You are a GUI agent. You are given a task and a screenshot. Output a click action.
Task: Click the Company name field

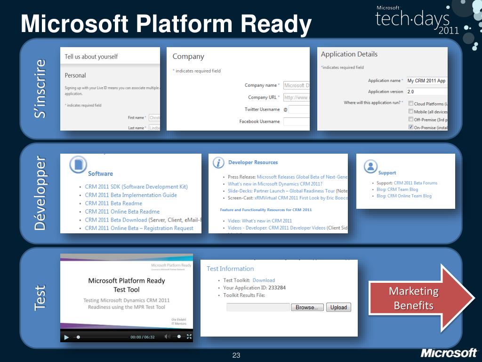point(297,85)
